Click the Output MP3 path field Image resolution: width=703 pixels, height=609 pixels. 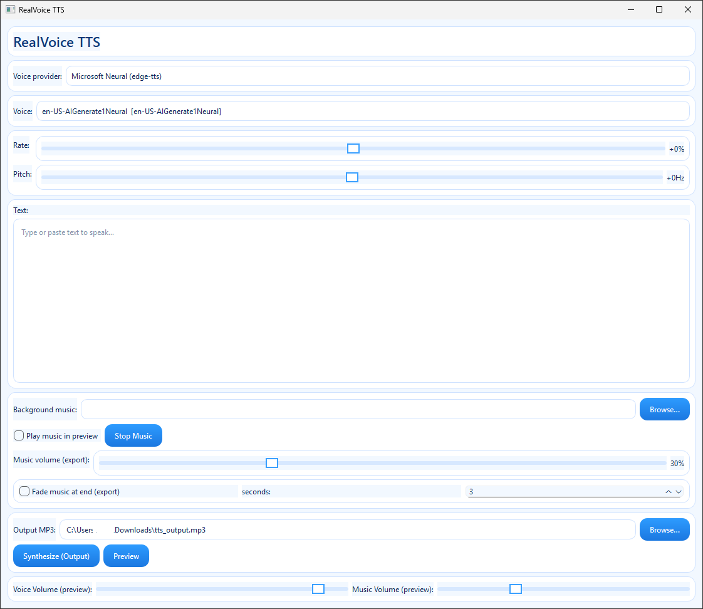(x=348, y=529)
